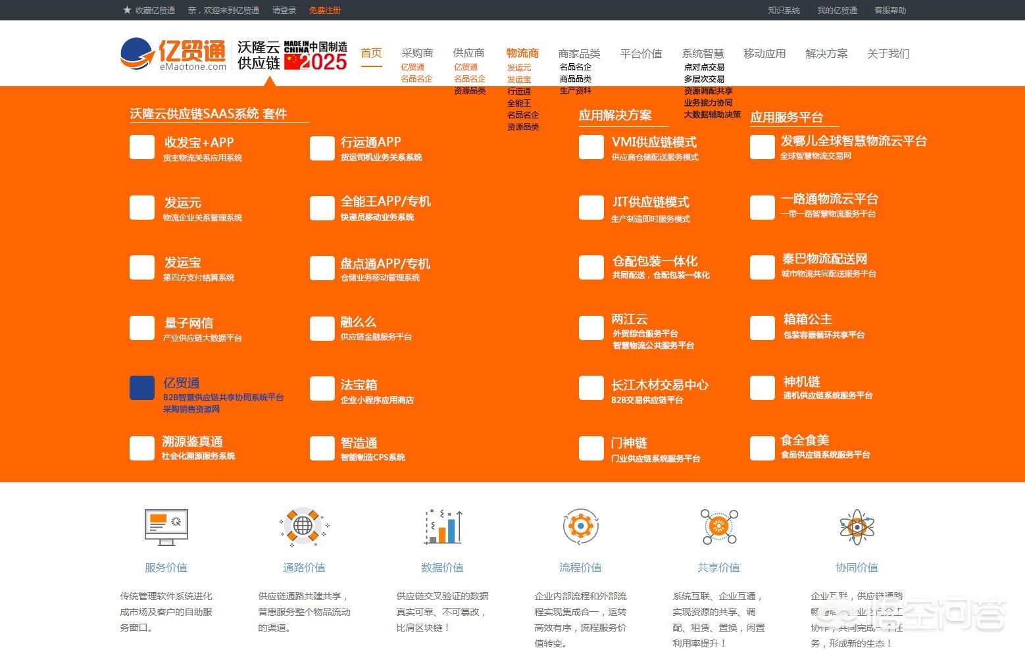The width and height of the screenshot is (1025, 650).
Task: Click the 服务价值 heading link
Action: coord(166,567)
